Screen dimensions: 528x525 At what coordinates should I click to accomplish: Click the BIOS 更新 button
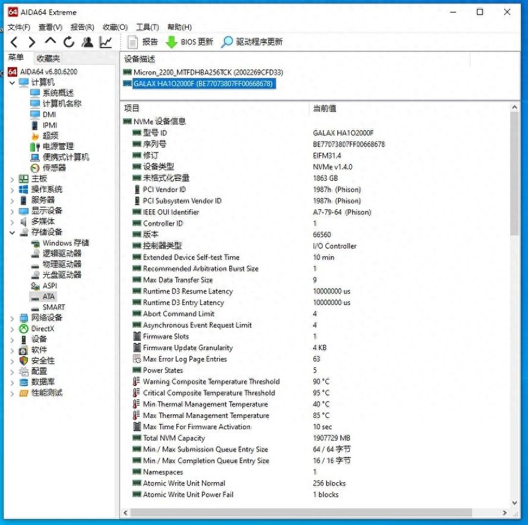[x=190, y=41]
